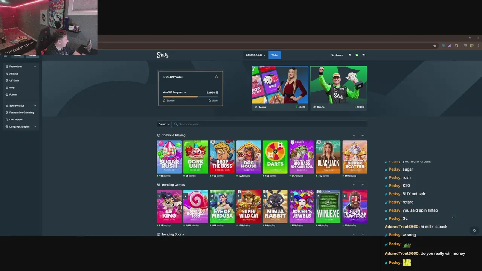Open the Sugar Rush game
This screenshot has height=271, width=482.
coord(169,157)
